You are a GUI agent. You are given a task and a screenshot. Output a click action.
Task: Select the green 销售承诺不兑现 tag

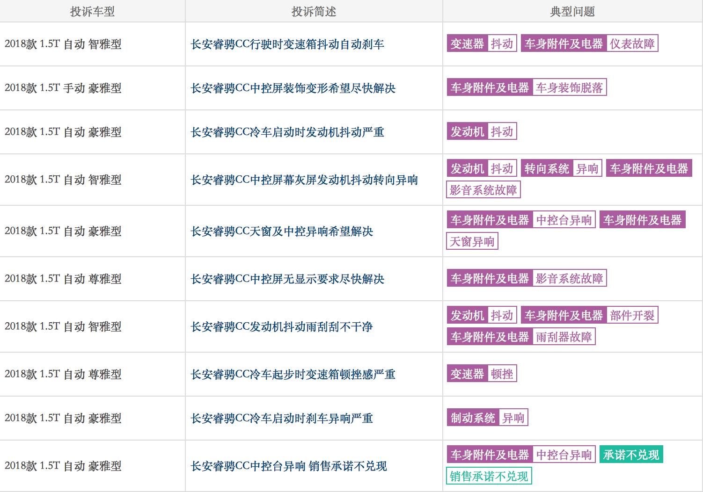489,476
